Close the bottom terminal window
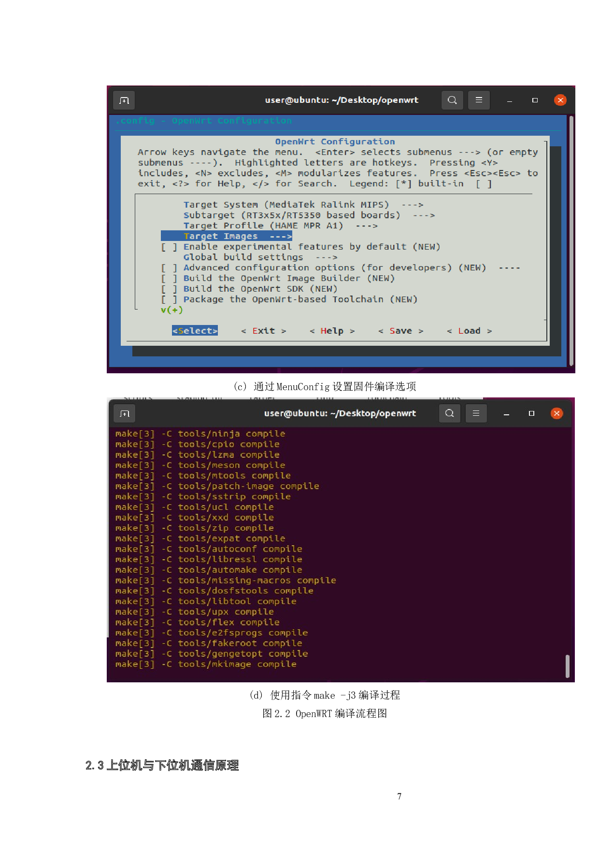Image resolution: width=599 pixels, height=847 pixels. click(x=556, y=413)
